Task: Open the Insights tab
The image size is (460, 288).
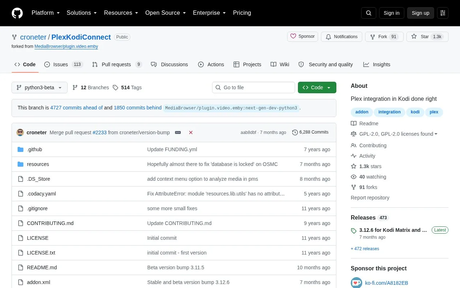Action: pyautogui.click(x=377, y=64)
